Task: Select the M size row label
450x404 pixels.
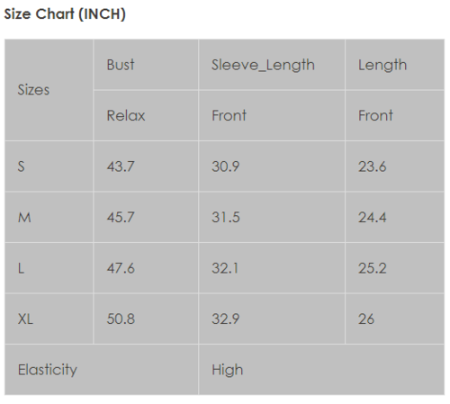Action: pos(49,217)
